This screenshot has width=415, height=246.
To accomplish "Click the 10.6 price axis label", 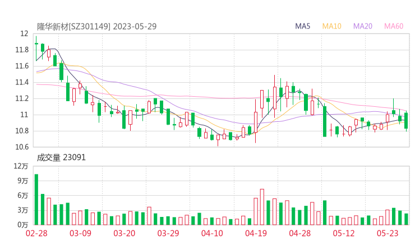I will pyautogui.click(x=21, y=147).
